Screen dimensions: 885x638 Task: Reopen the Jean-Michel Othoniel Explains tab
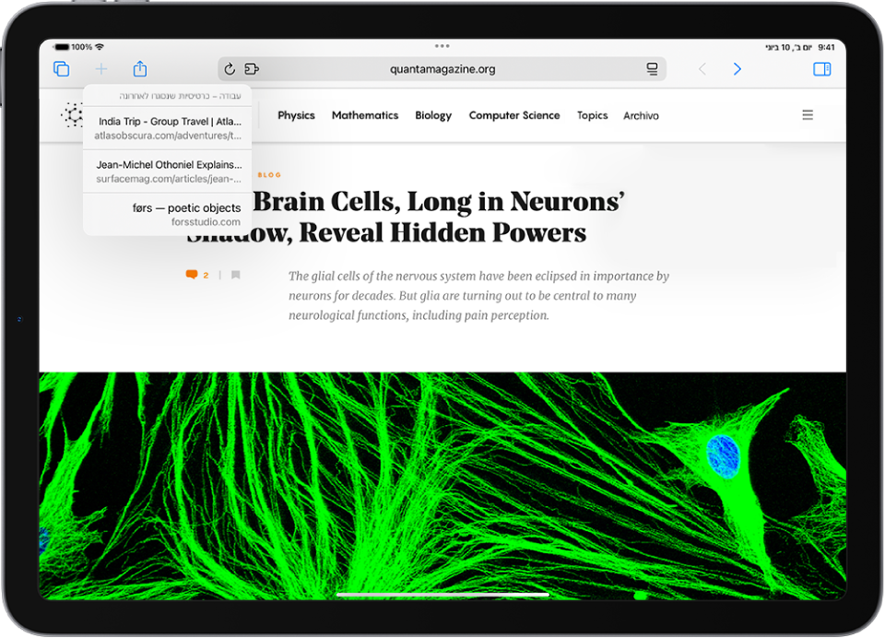pos(168,171)
